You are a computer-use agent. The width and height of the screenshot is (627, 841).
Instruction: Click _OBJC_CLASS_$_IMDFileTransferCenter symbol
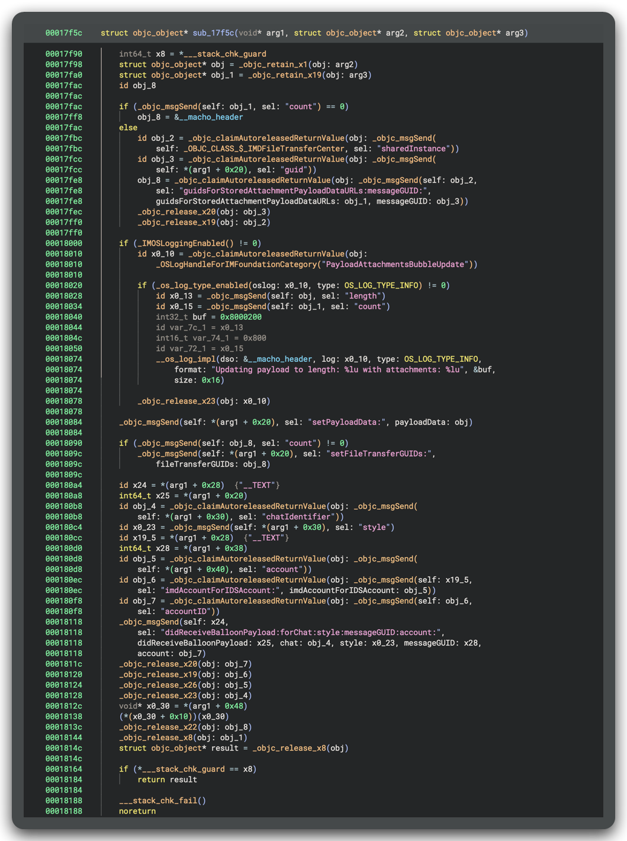(x=264, y=149)
